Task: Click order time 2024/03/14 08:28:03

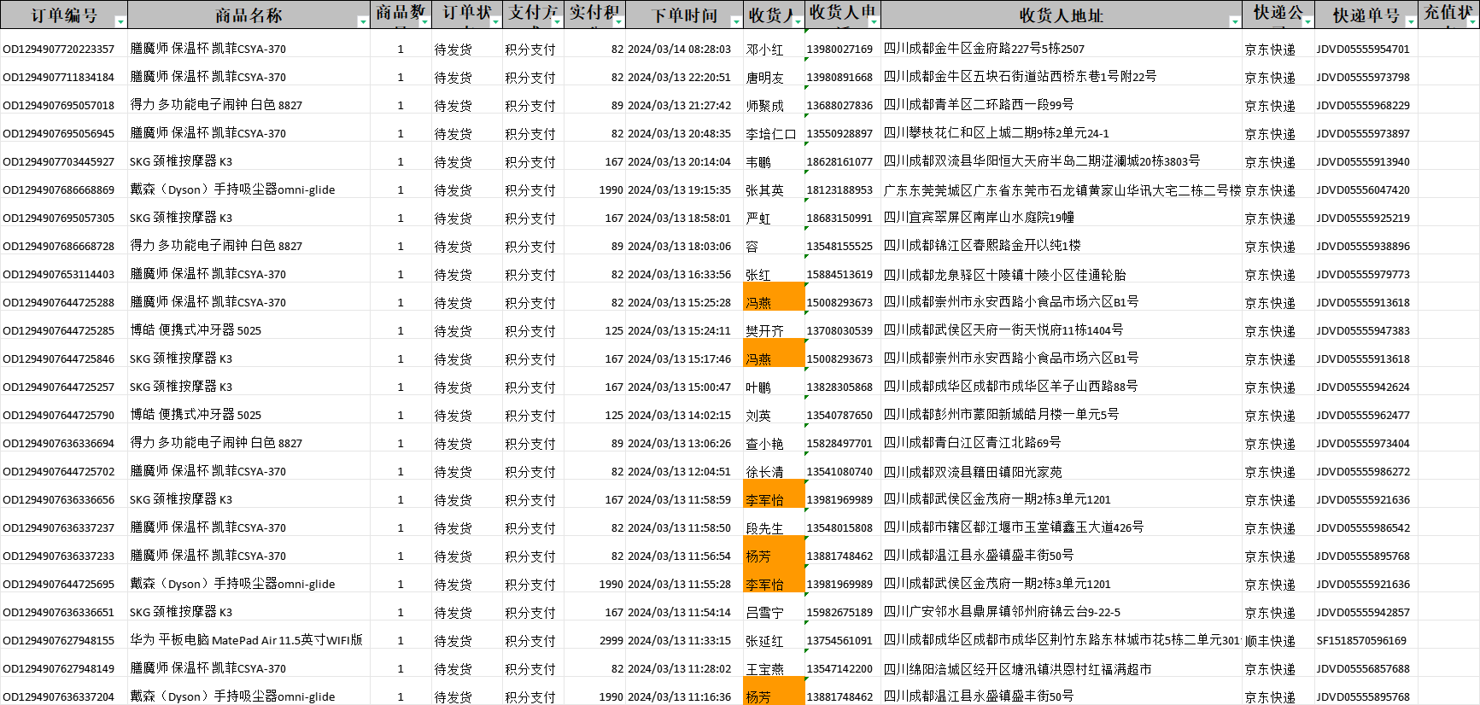Action: pos(679,50)
